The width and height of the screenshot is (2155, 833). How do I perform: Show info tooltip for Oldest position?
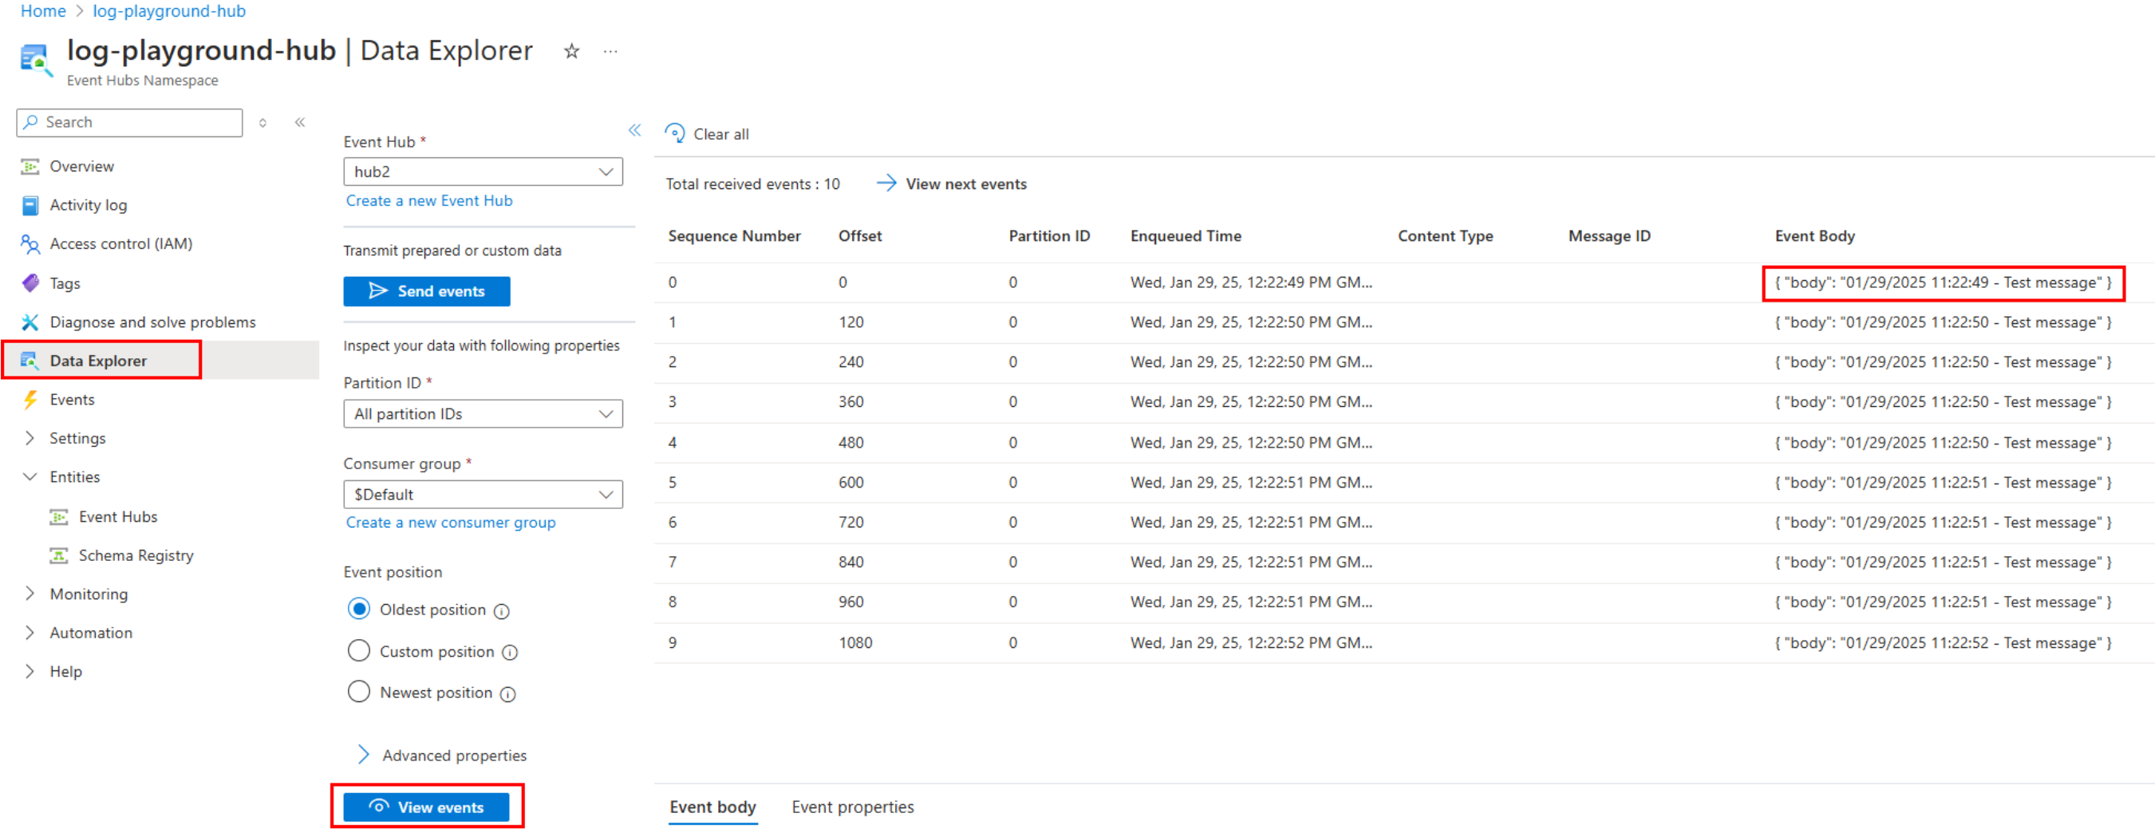click(502, 611)
